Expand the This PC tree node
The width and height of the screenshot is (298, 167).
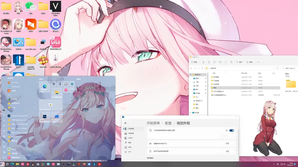click(191, 113)
